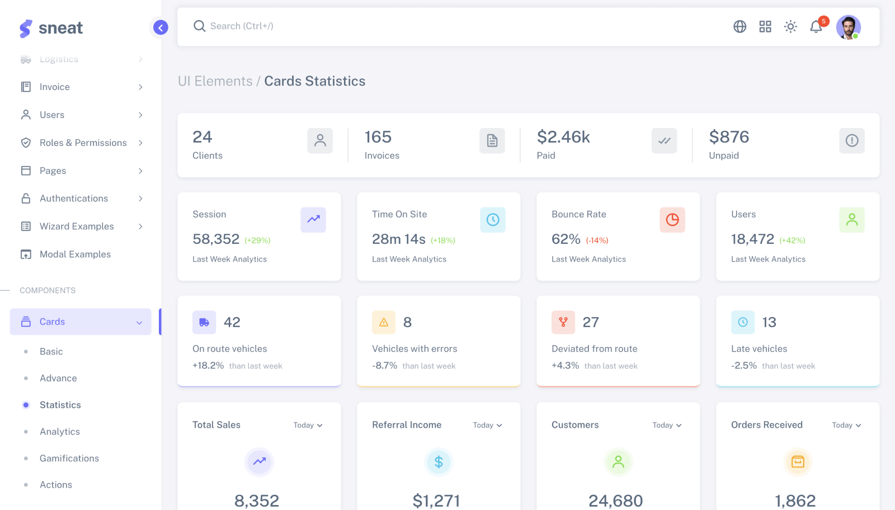Collapse the Cards menu chevron
This screenshot has height=510, width=895.
tap(139, 322)
